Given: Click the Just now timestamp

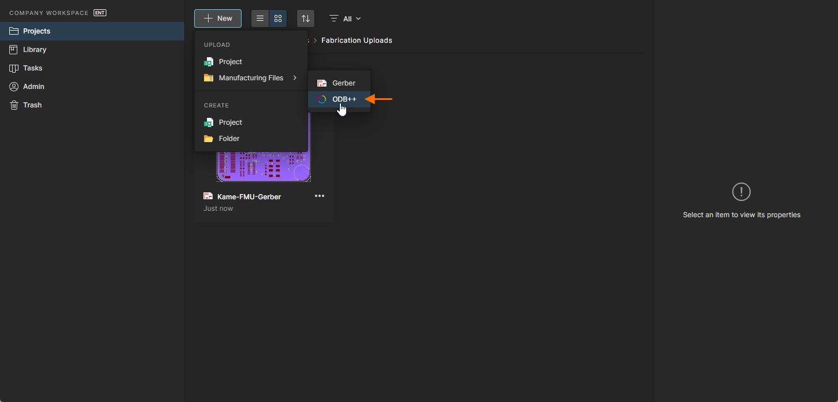Looking at the screenshot, I should click(218, 209).
